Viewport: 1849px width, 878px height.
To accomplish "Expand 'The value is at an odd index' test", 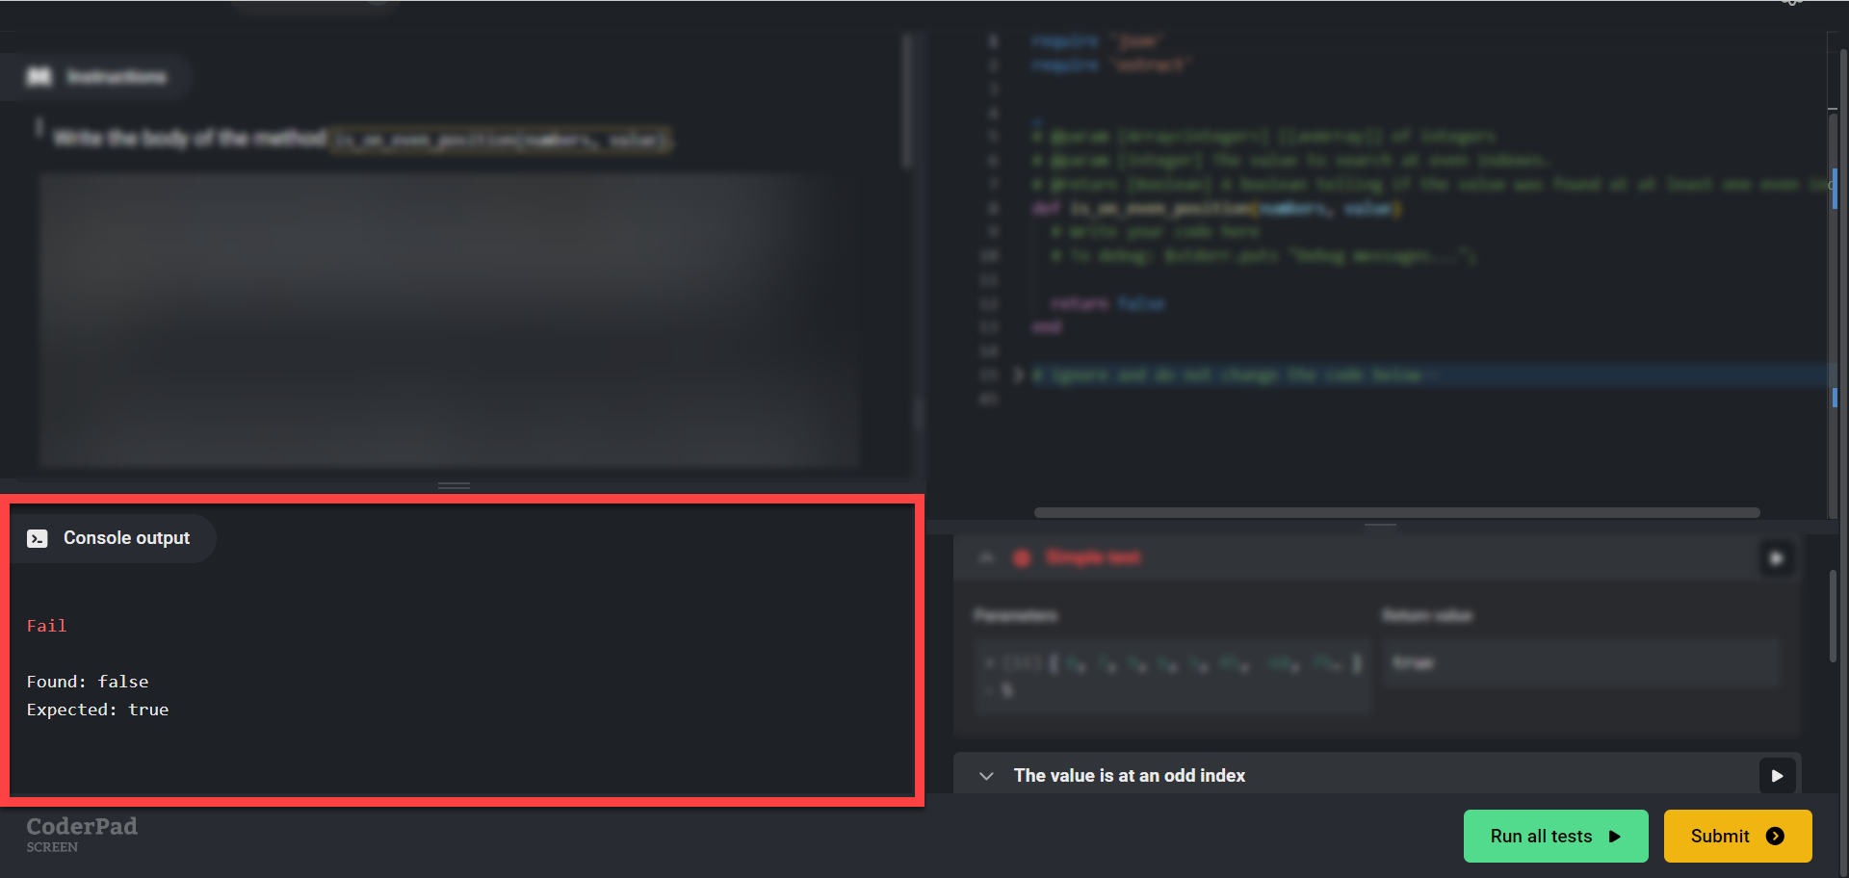I will click(x=986, y=776).
